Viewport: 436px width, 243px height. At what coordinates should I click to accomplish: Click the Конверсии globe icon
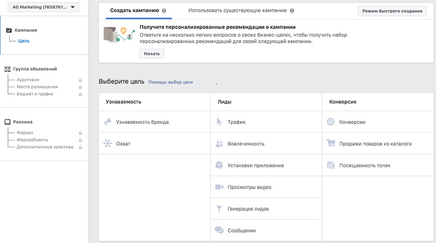point(331,122)
